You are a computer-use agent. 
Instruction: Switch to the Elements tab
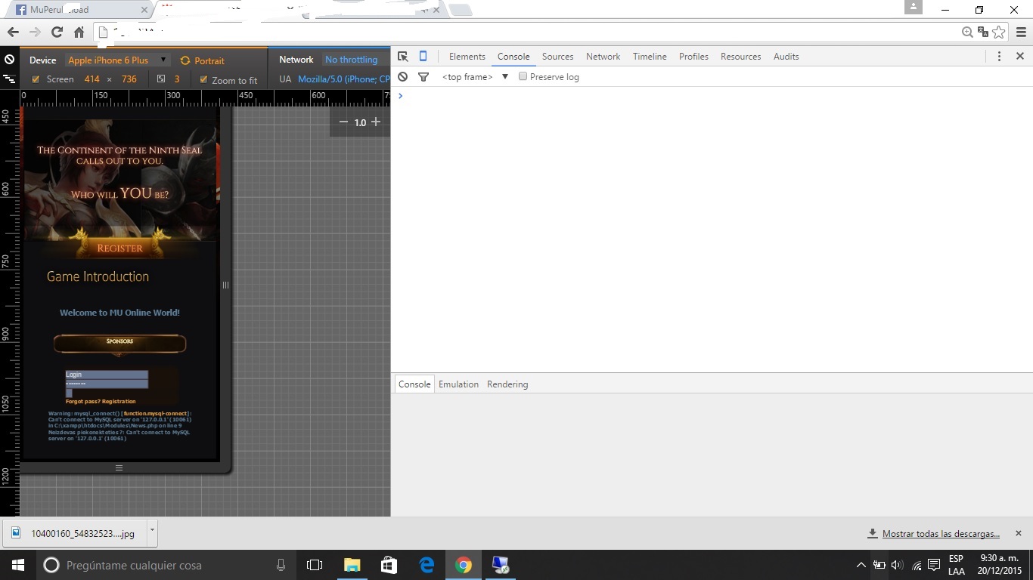tap(467, 57)
